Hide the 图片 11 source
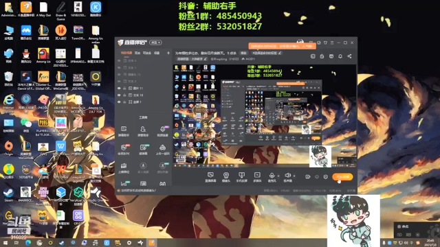440x247 pixels. pyautogui.click(x=119, y=89)
